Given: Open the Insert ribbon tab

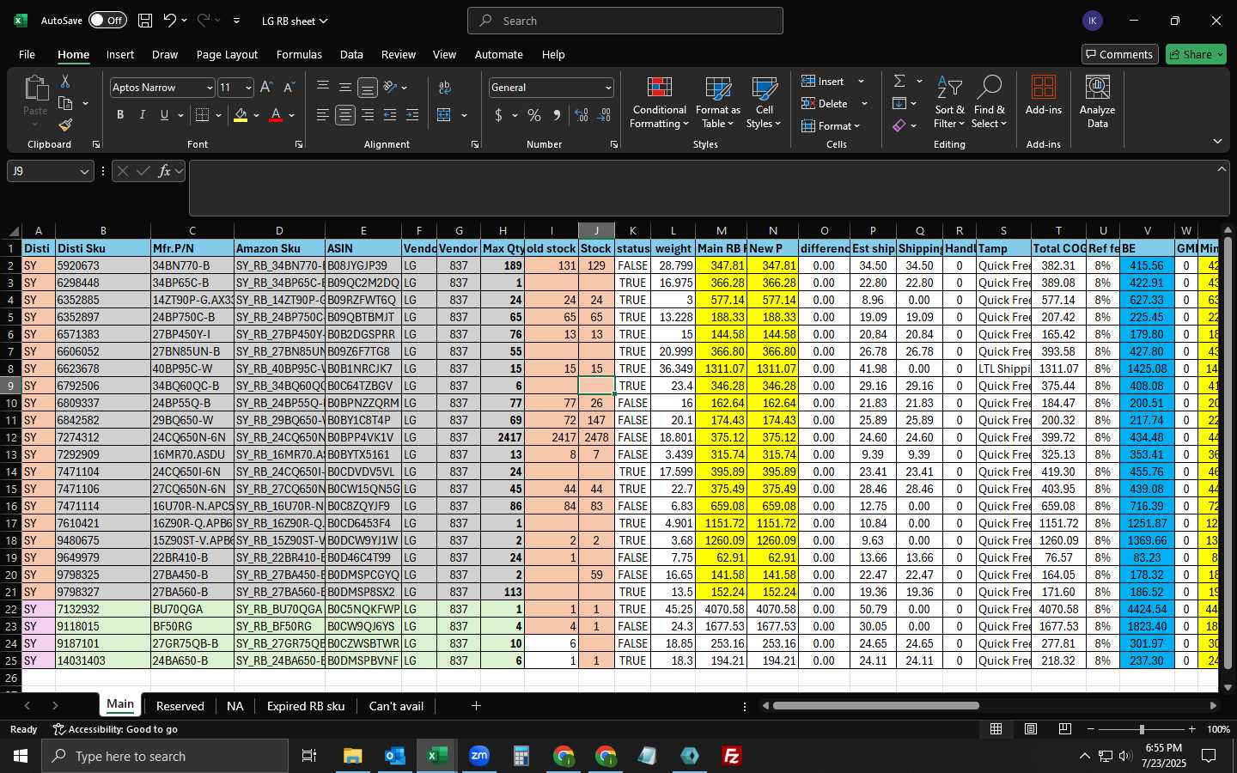Looking at the screenshot, I should [x=120, y=54].
